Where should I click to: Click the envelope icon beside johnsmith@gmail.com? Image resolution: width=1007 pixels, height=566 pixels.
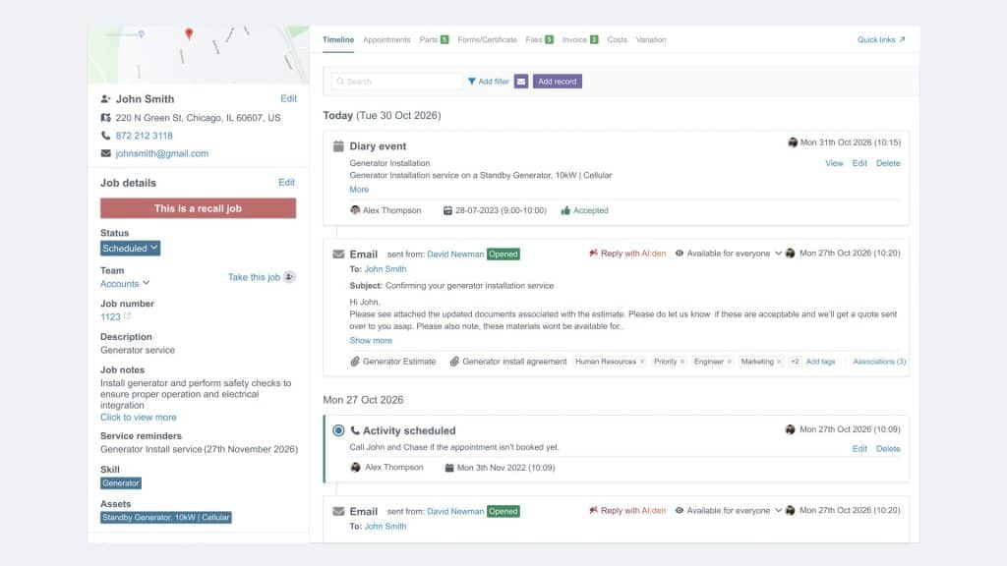pos(105,153)
